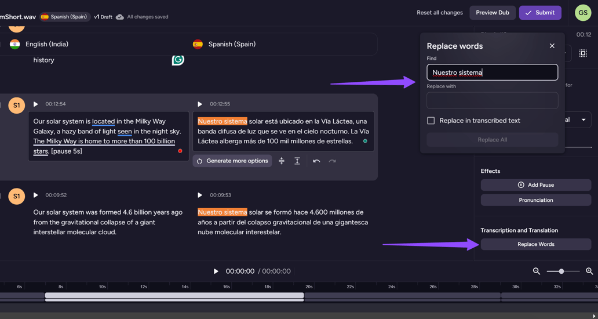The width and height of the screenshot is (598, 319).
Task: Open Replace Words under Transcription and Translation
Action: (x=535, y=244)
